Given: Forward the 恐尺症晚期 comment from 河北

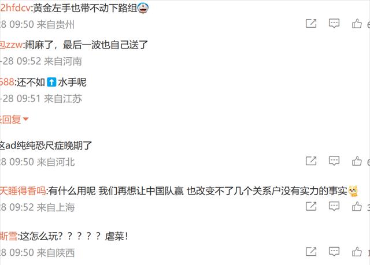Looking at the screenshot, I should point(311,161).
